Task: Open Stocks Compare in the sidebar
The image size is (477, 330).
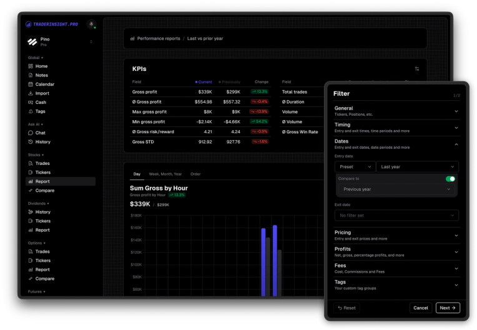Action: click(45, 191)
